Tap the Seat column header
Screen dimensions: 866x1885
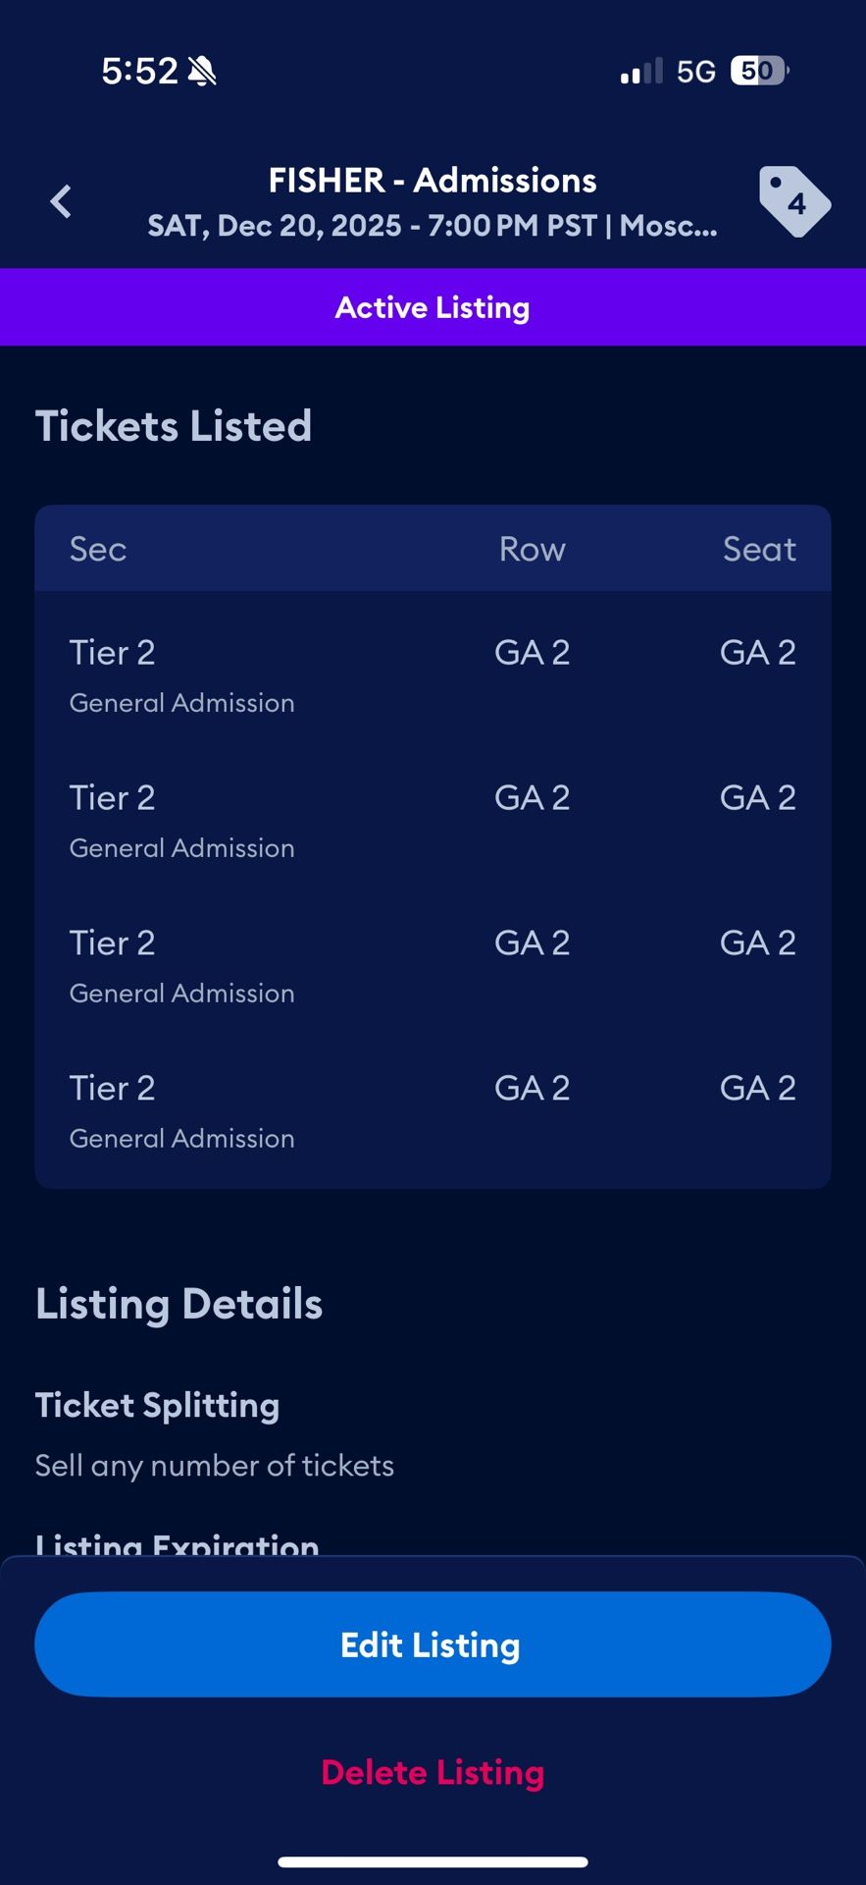759,549
